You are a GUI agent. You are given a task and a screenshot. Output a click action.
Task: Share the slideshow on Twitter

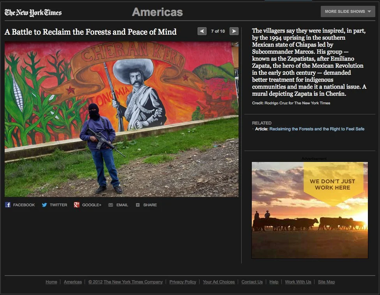tap(55, 205)
